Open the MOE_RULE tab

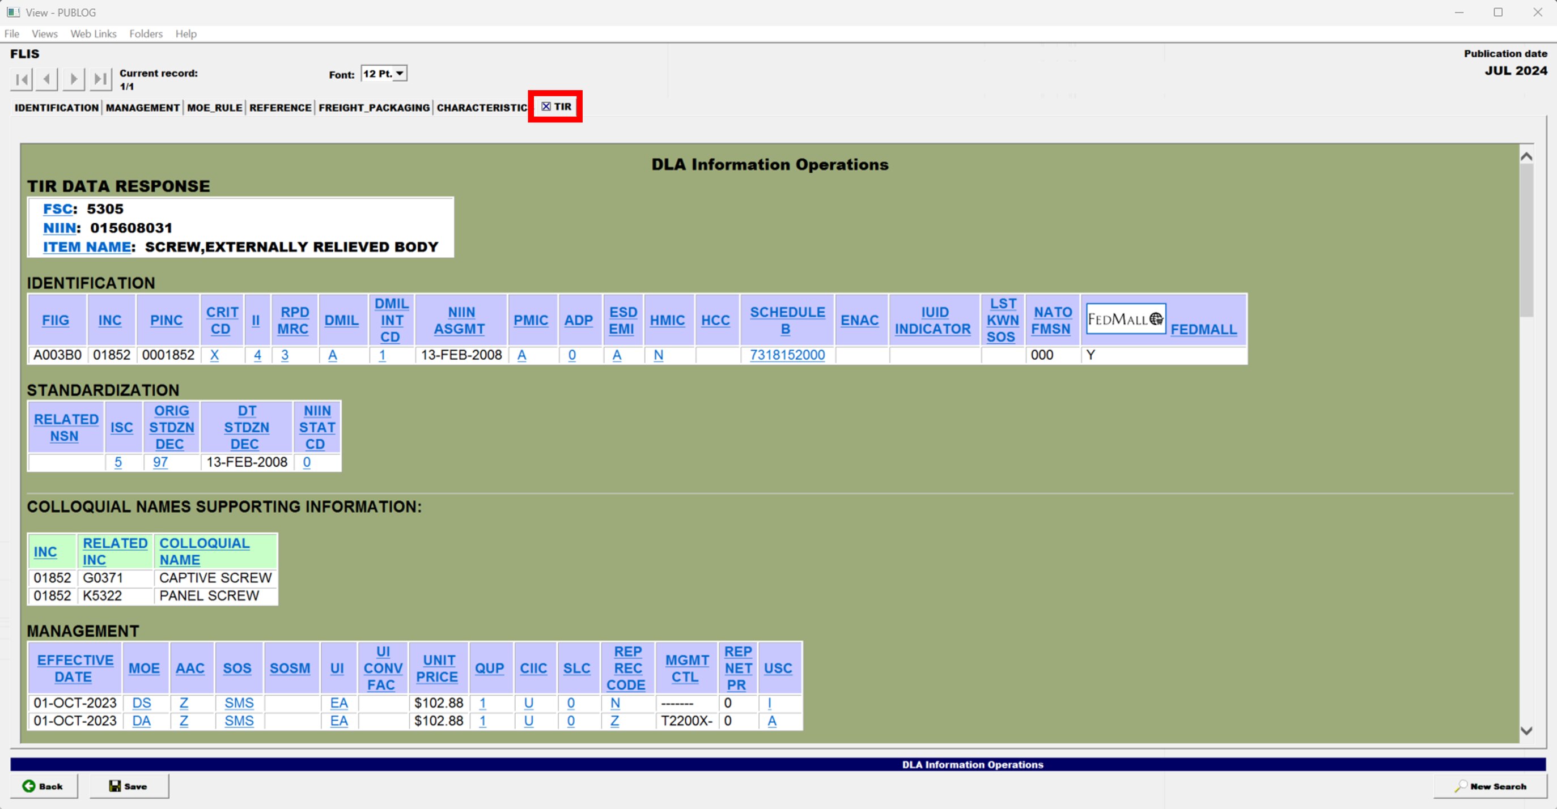tap(215, 108)
